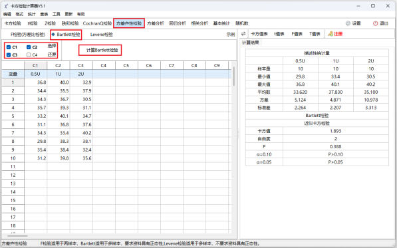Viewport: 397px width, 248px height.
Task: Click the 示例 link
Action: pyautogui.click(x=230, y=35)
